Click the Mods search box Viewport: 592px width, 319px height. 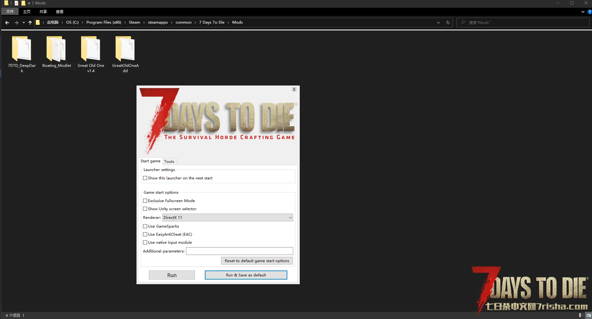pos(523,22)
